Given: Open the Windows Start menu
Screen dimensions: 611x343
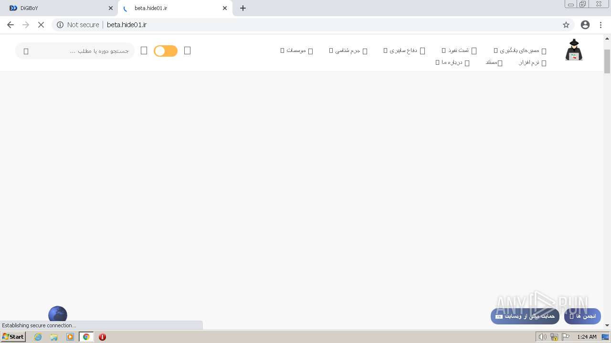Looking at the screenshot, I should point(13,337).
